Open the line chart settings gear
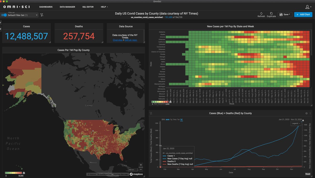The image size is (315, 178). [306, 113]
